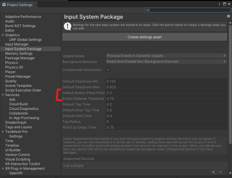Select Package Manager settings

(x=20, y=58)
